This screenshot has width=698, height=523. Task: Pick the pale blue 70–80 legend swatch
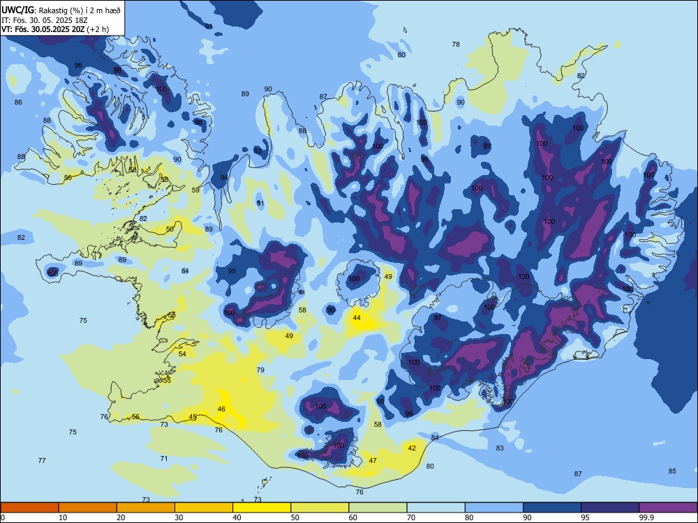point(436,508)
